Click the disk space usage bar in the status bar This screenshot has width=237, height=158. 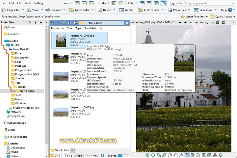click(123, 156)
